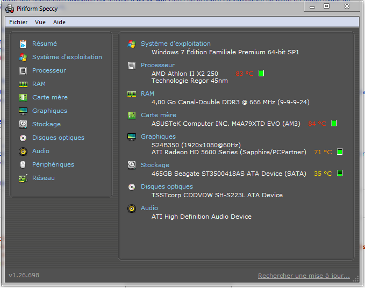This screenshot has width=365, height=288.
Task: Open Stockage in the sidebar
Action: 46,125
